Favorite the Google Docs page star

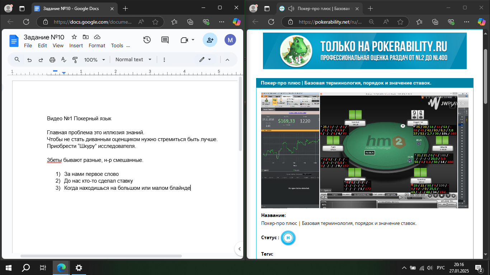[x=155, y=22]
